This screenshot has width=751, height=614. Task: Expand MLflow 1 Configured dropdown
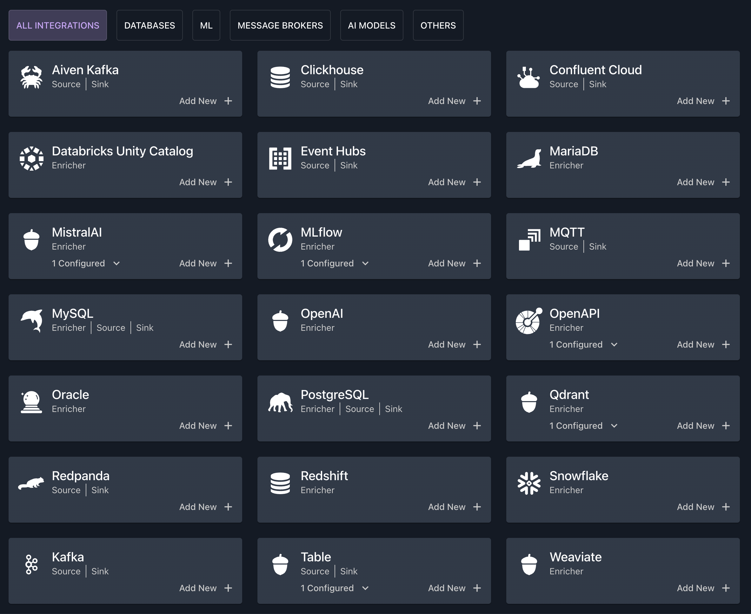pos(335,264)
